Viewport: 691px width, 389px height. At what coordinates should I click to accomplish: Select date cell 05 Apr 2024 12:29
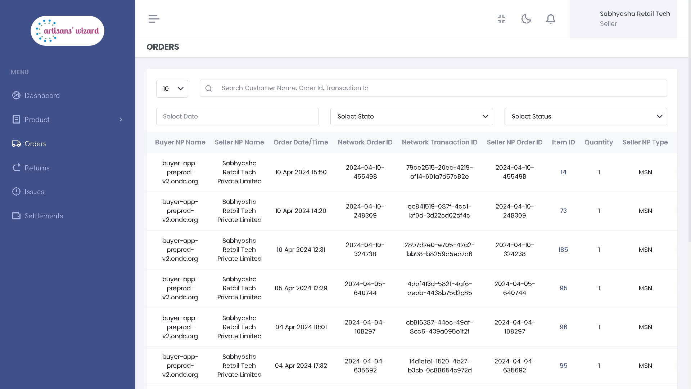pos(301,288)
